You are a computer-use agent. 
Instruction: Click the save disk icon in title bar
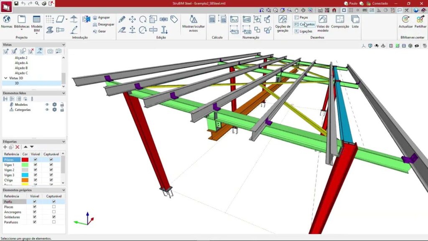pyautogui.click(x=16, y=3)
